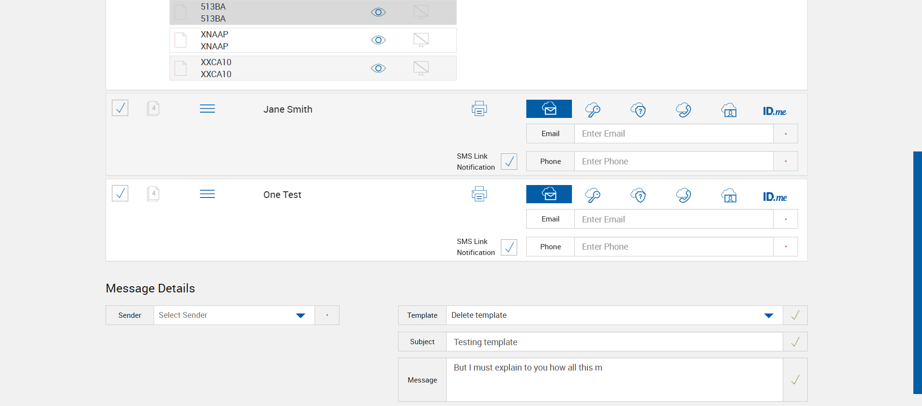Select phone call authentication for One Test
922x406 pixels.
pos(683,195)
